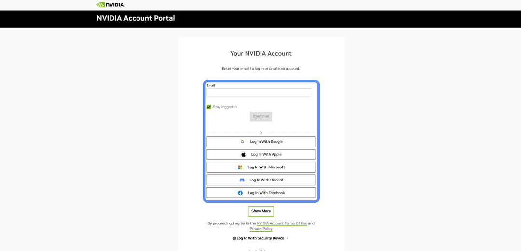Image resolution: width=521 pixels, height=251 pixels.
Task: Click the security device key icon
Action: tap(234, 238)
